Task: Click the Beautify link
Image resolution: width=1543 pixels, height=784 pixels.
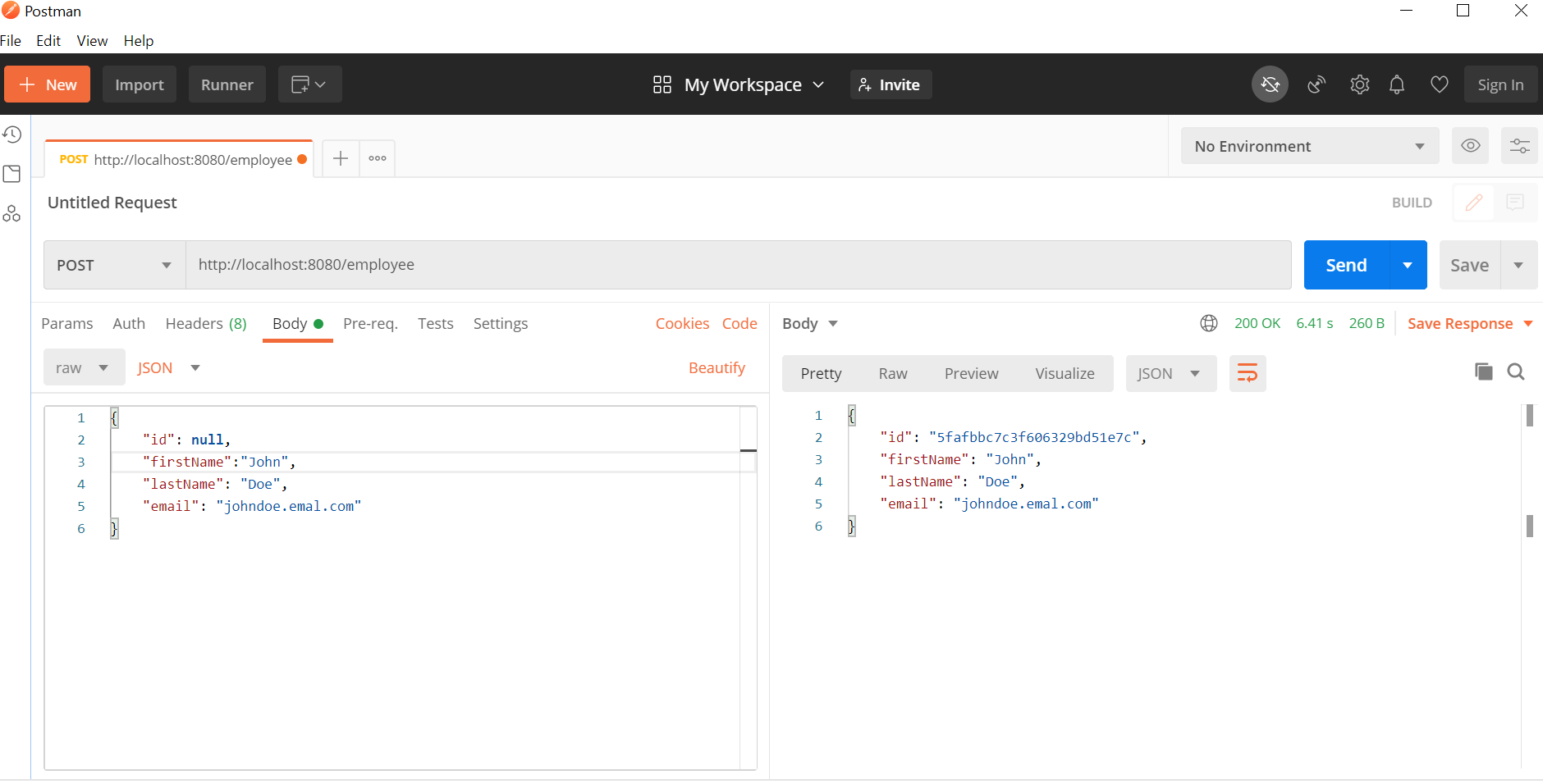Action: [716, 368]
